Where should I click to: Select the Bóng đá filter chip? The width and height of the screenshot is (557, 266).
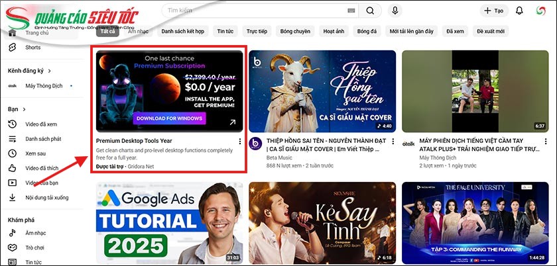point(367,31)
